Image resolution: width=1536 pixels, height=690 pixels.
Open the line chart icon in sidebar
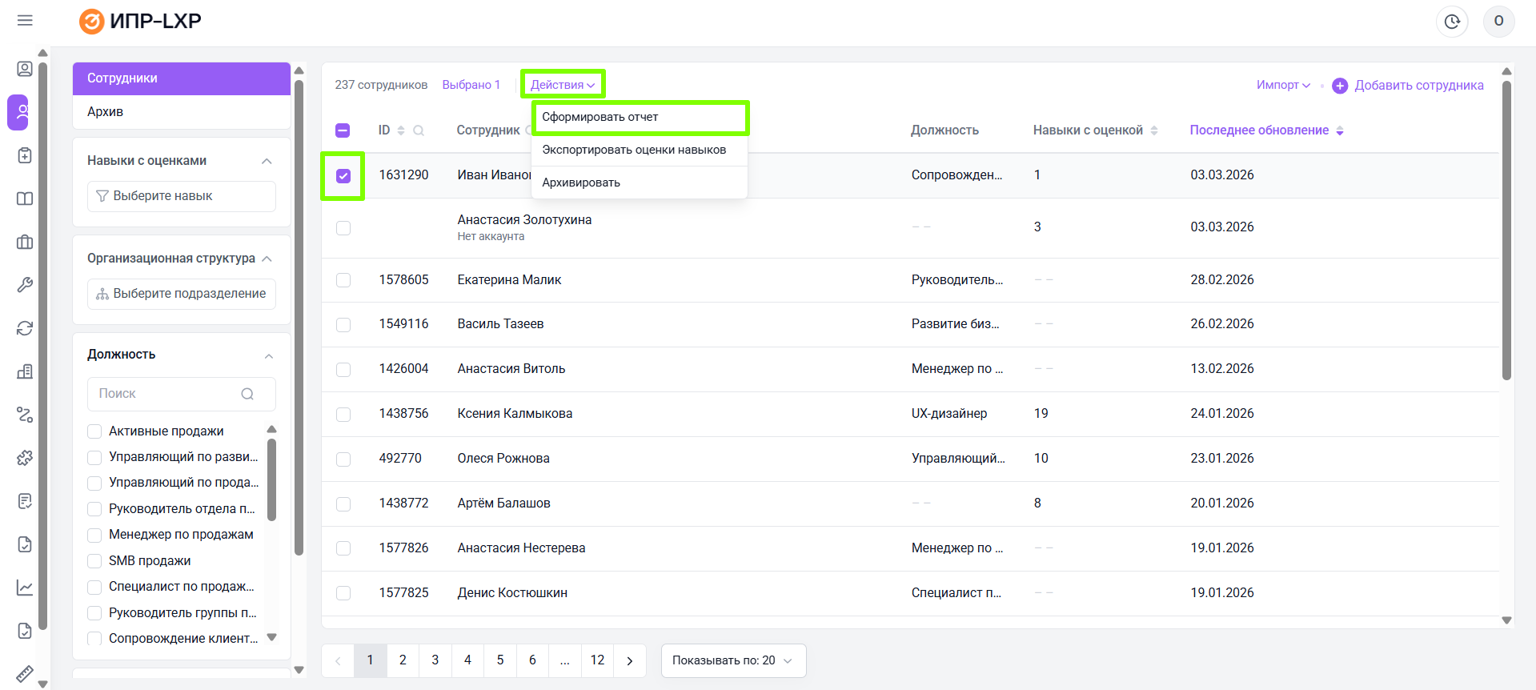(x=25, y=588)
